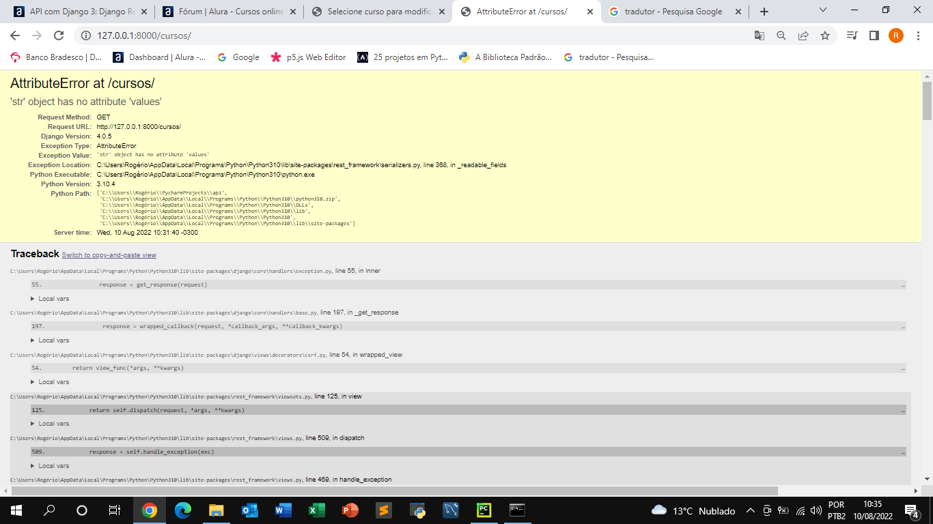Open the notification center icon
This screenshot has height=524, width=933.
coord(911,510)
